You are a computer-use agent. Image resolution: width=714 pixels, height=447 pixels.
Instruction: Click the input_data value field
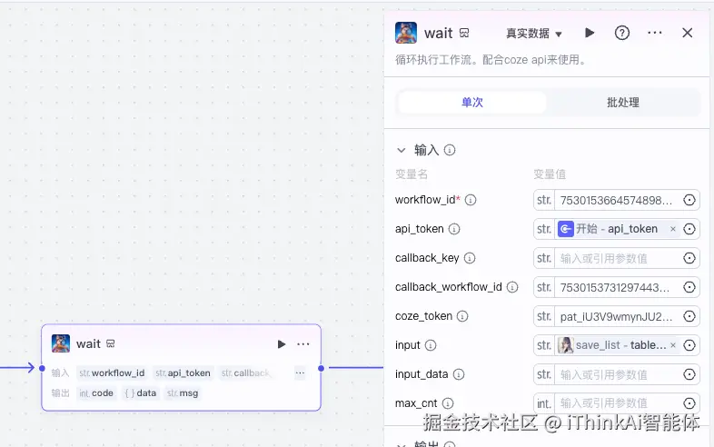[x=618, y=374]
